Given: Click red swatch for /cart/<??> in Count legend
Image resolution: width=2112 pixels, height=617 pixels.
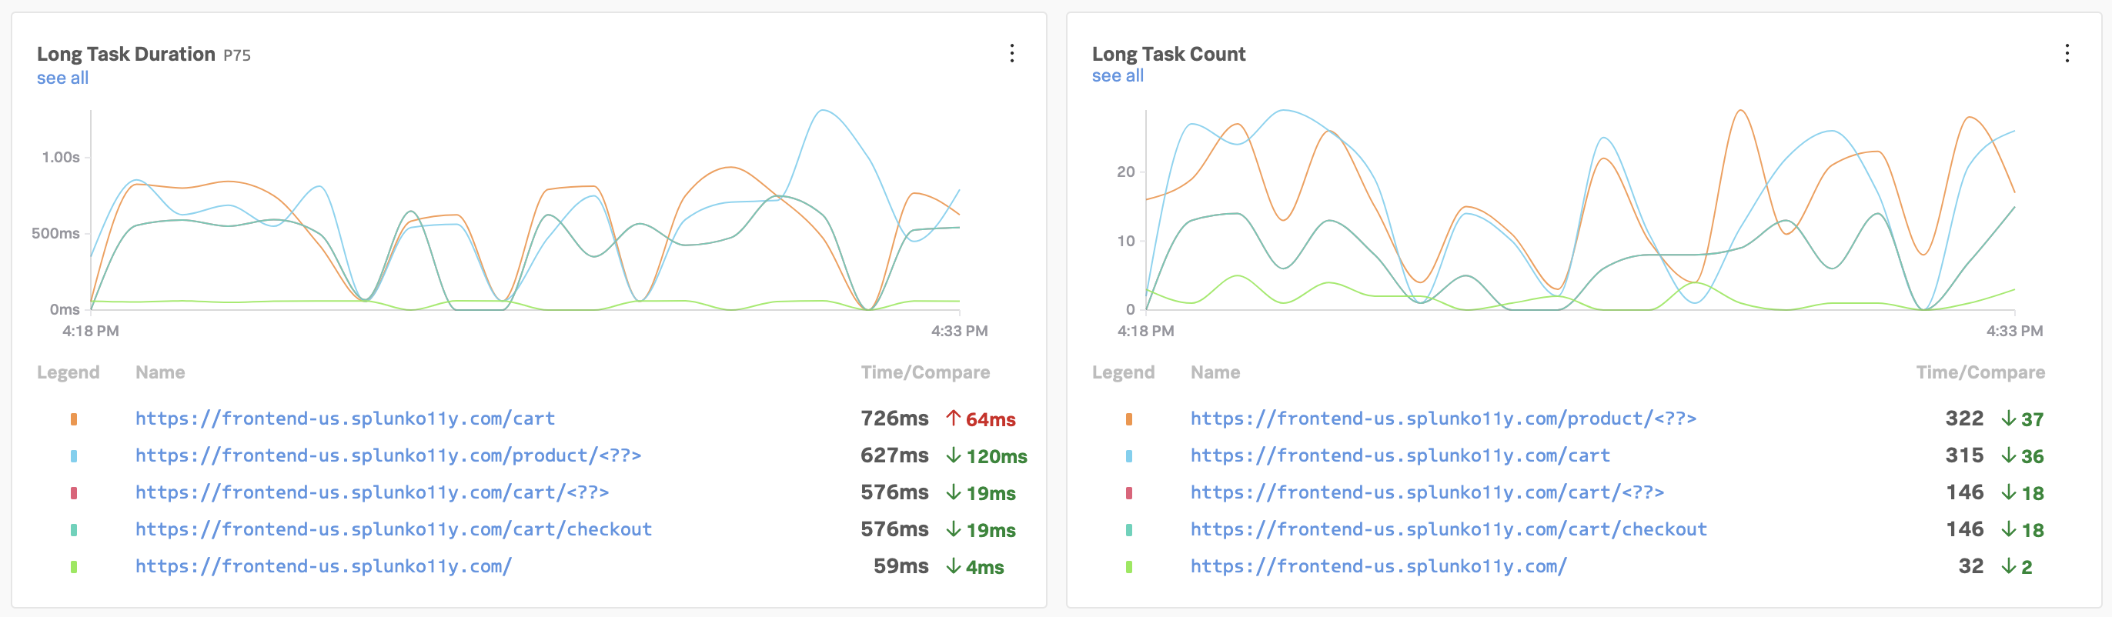Looking at the screenshot, I should pyautogui.click(x=1129, y=493).
